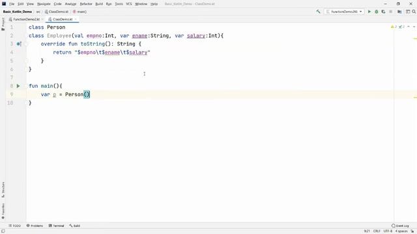Click the ename parameter on line 2
Viewport: 417px width, 234px height.
click(x=139, y=36)
